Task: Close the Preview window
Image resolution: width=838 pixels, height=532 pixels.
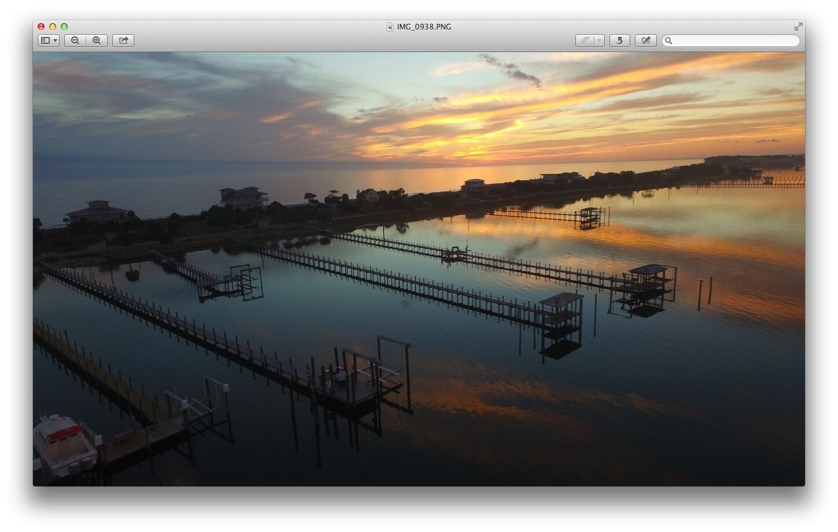Action: [41, 27]
